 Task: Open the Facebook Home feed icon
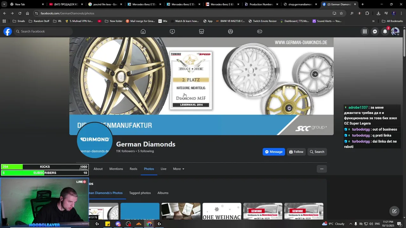click(143, 31)
